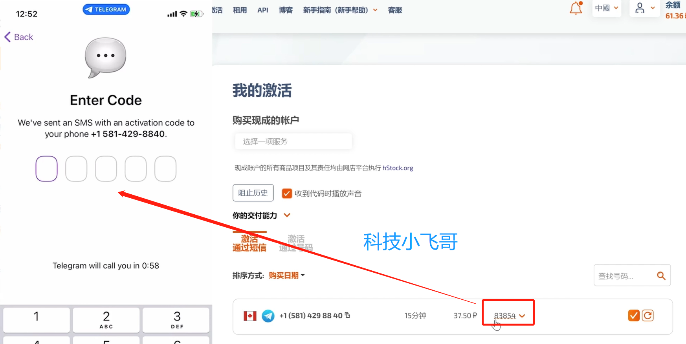Switch to the 激活通过号码 tab
Screen dimensions: 686x344
coord(296,243)
